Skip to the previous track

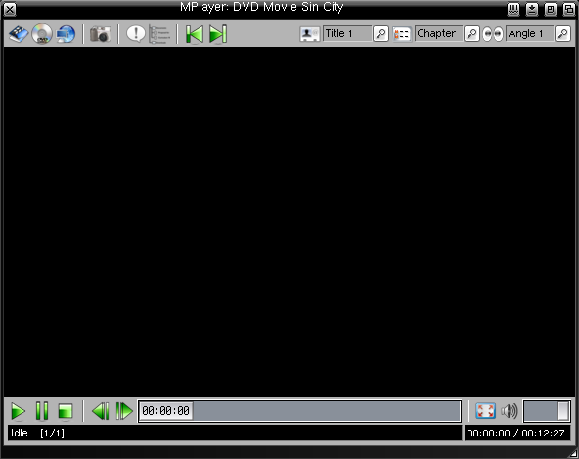195,34
